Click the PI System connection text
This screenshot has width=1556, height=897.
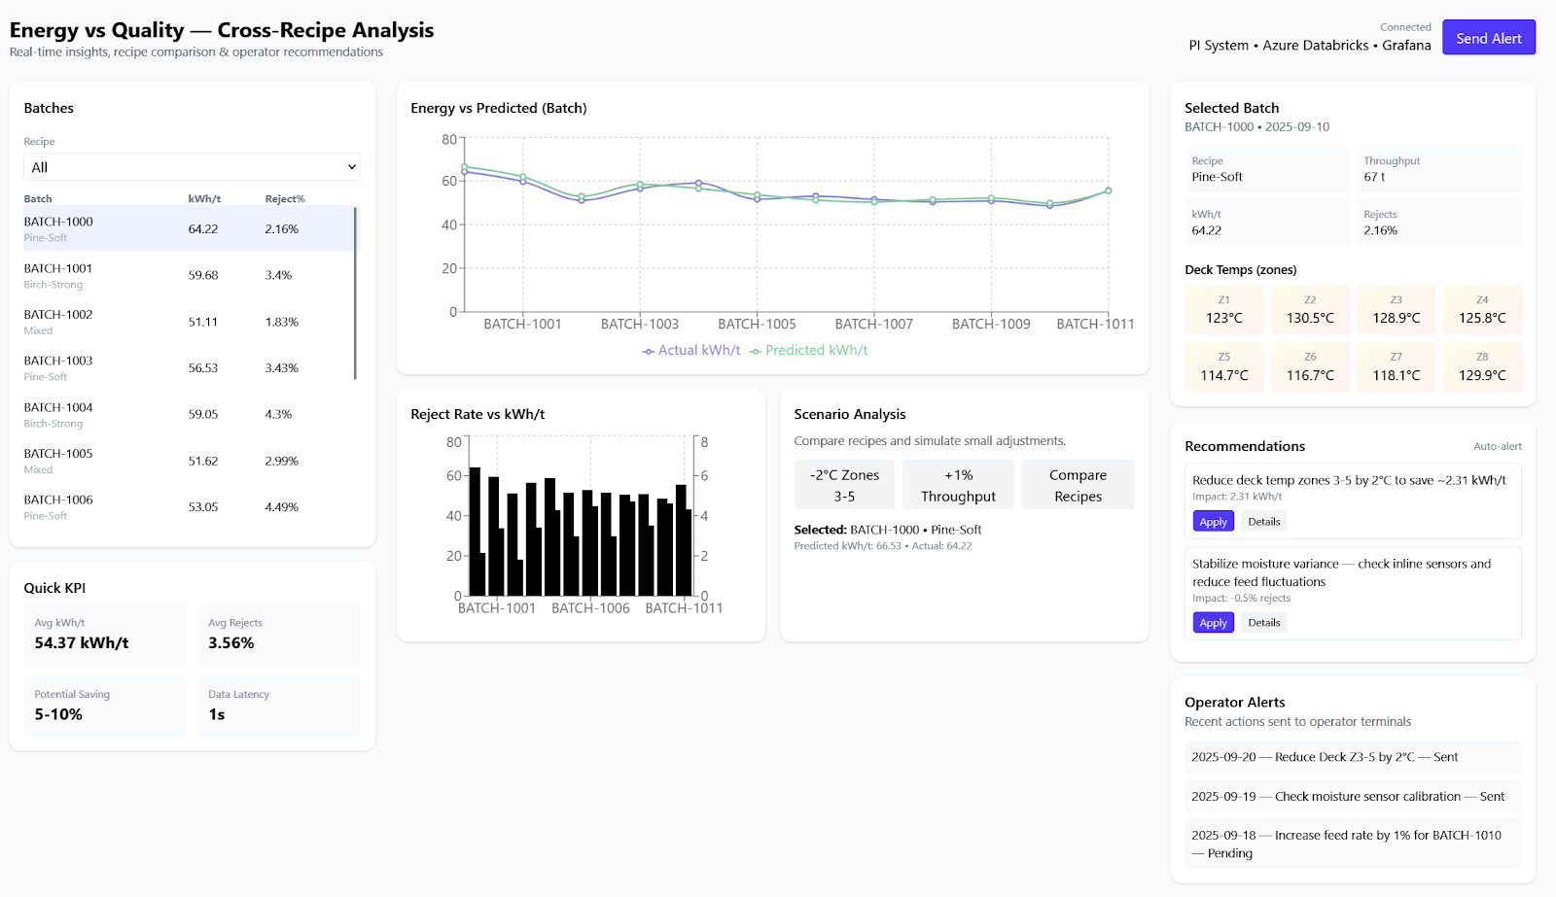[1219, 46]
